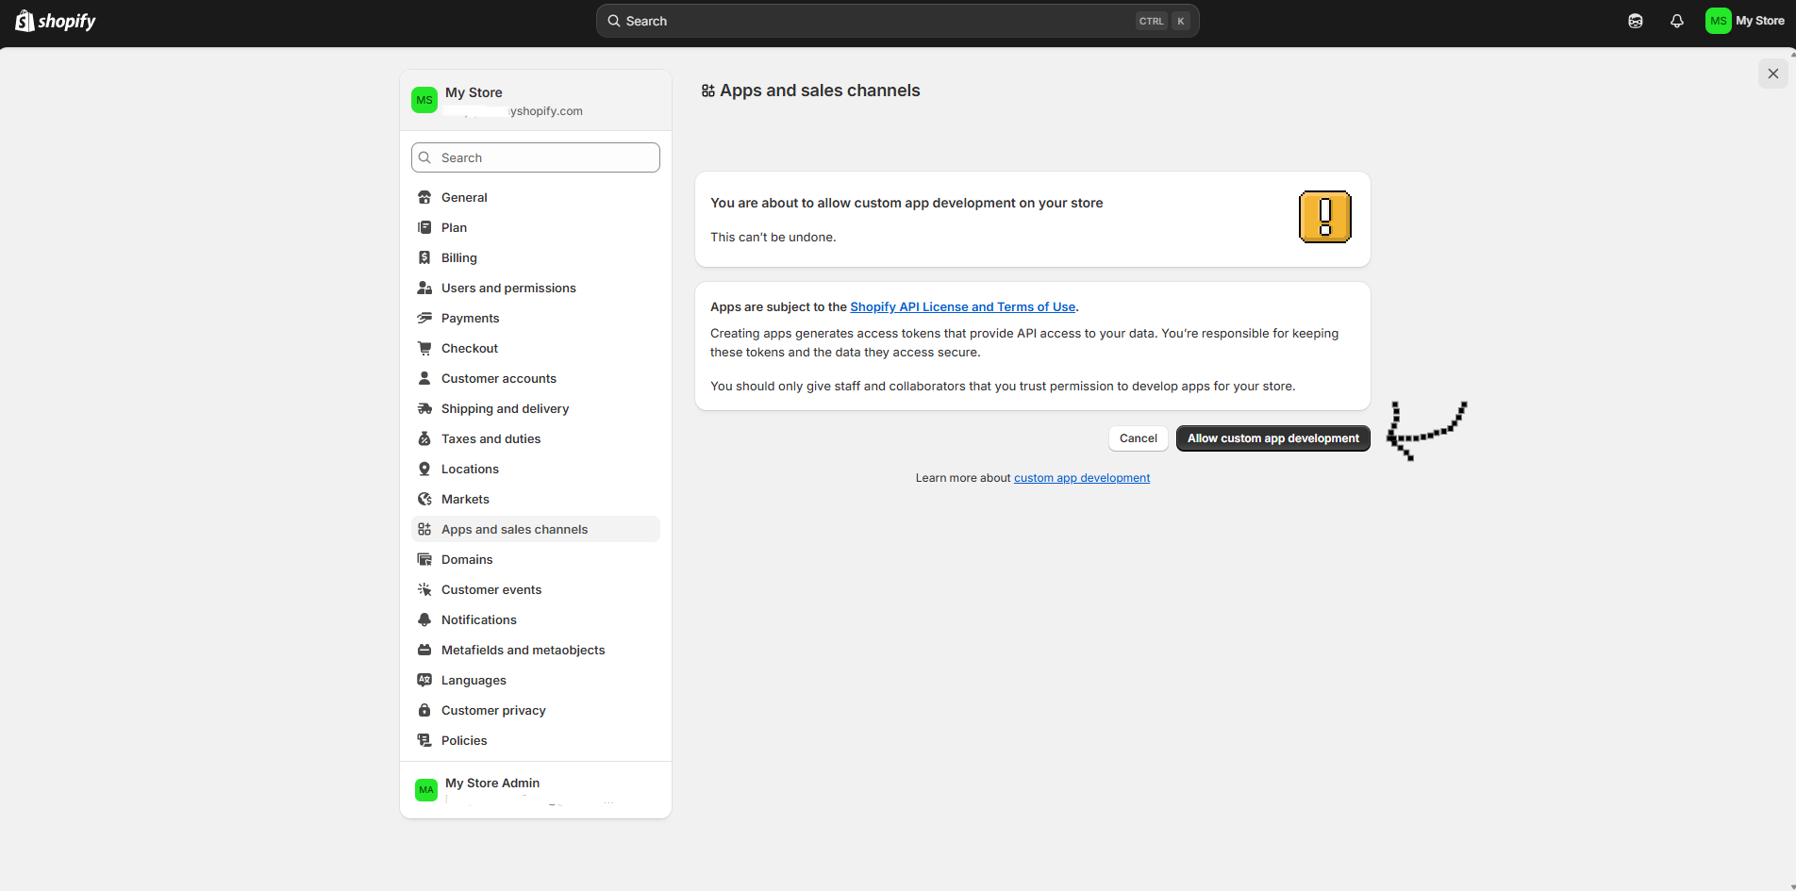This screenshot has width=1796, height=891.
Task: Open the Locations page
Action: tap(536, 469)
